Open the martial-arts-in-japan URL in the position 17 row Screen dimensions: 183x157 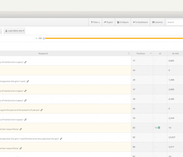(x=11, y=62)
